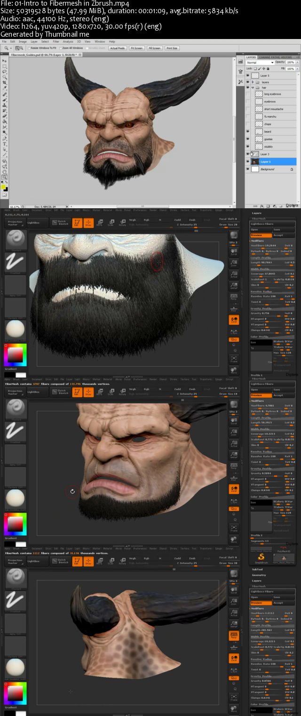This screenshot has height=716, width=301.
Task: Click Quick Sketch icon in beard close-up ZBrush frame
Action: (x=61, y=223)
